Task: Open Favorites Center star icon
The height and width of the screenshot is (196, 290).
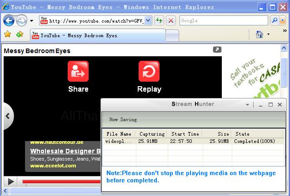Action: pyautogui.click(x=8, y=34)
